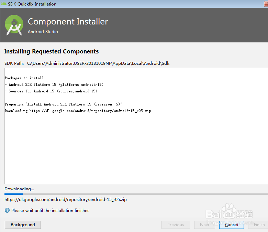Click the Android icon in title bar
The width and height of the screenshot is (268, 232).
click(4, 4)
